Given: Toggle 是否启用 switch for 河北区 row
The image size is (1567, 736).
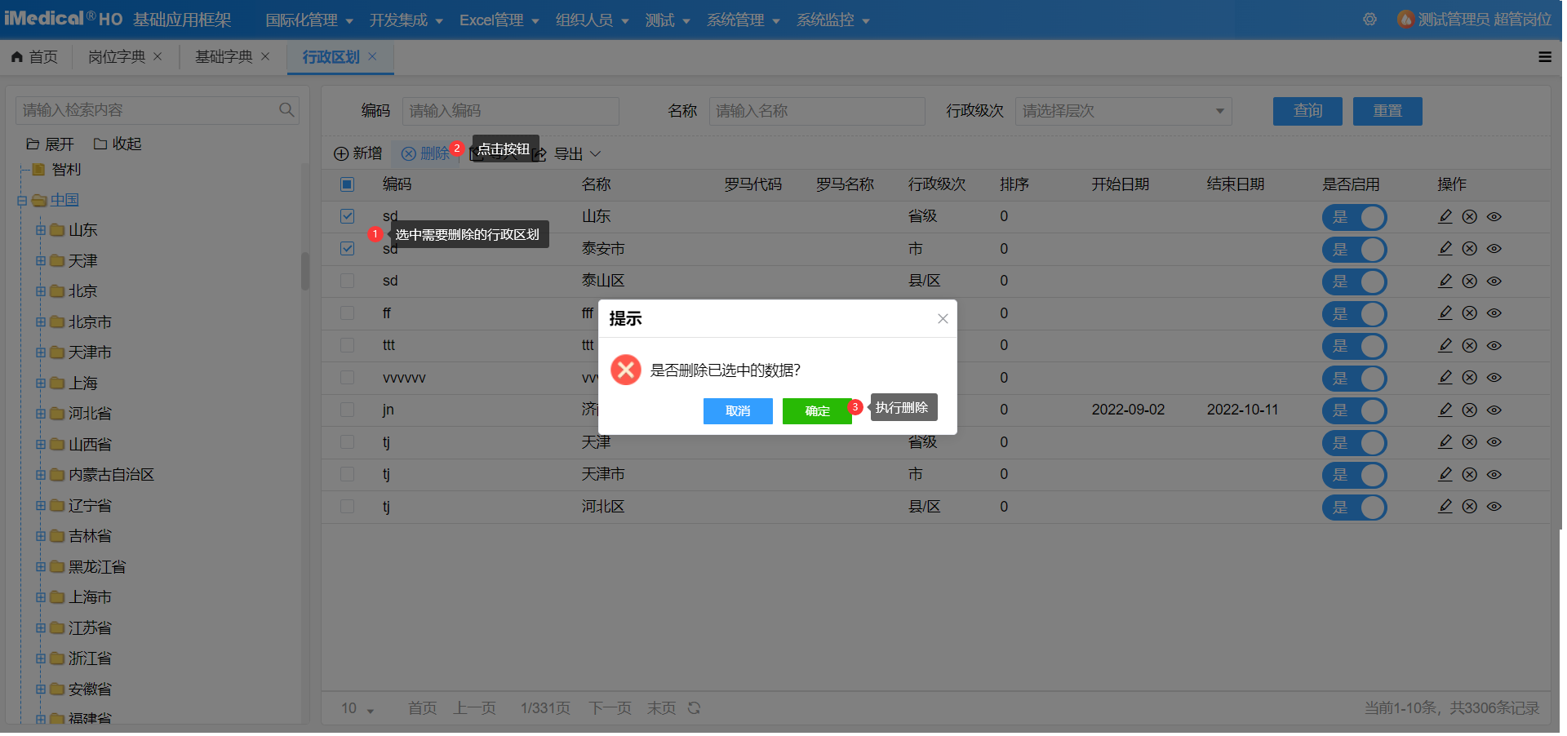Looking at the screenshot, I should [1354, 507].
